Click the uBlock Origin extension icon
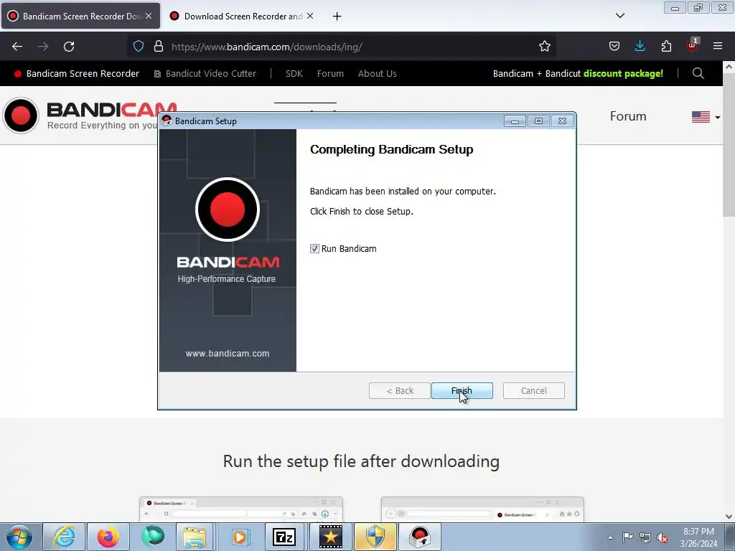 (x=692, y=45)
